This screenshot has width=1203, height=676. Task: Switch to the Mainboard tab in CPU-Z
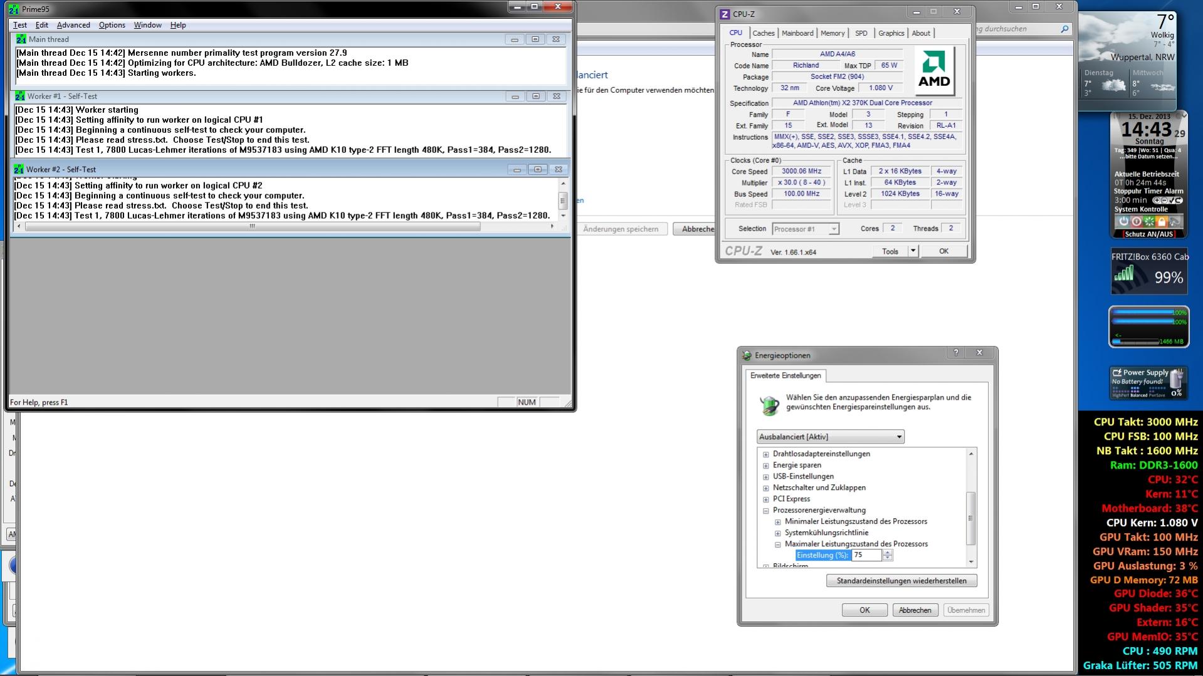(x=797, y=33)
